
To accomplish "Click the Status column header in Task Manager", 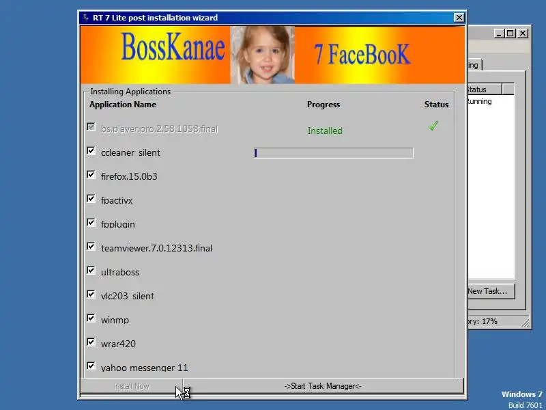I will 485,90.
